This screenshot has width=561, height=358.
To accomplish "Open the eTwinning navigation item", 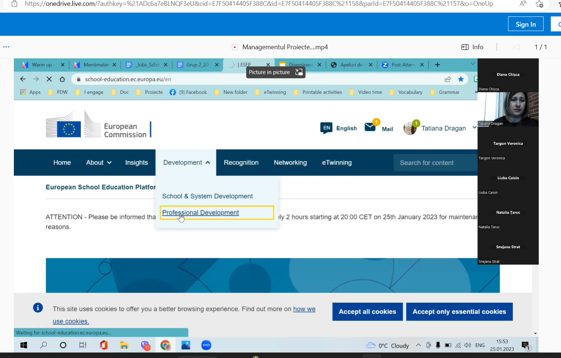I will 337,162.
